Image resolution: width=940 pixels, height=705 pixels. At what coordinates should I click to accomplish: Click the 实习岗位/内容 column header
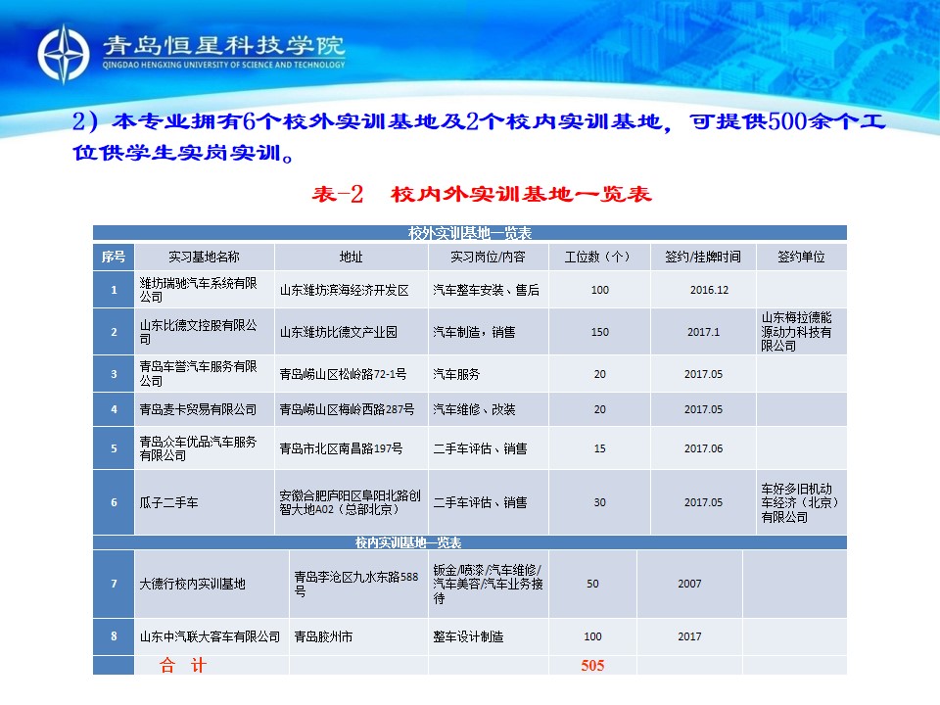(x=487, y=257)
